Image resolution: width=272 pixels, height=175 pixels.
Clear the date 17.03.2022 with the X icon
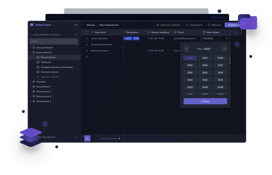click(227, 38)
